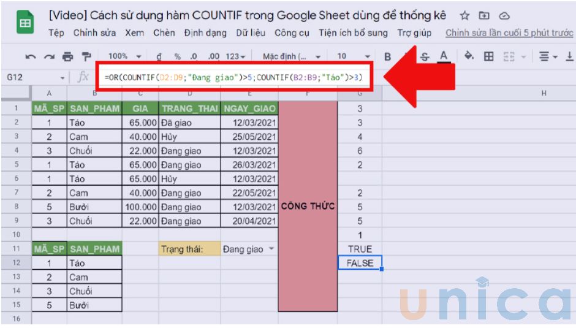Viewport: 576px width, 328px height.
Task: Undo the last action
Action: [x=31, y=56]
